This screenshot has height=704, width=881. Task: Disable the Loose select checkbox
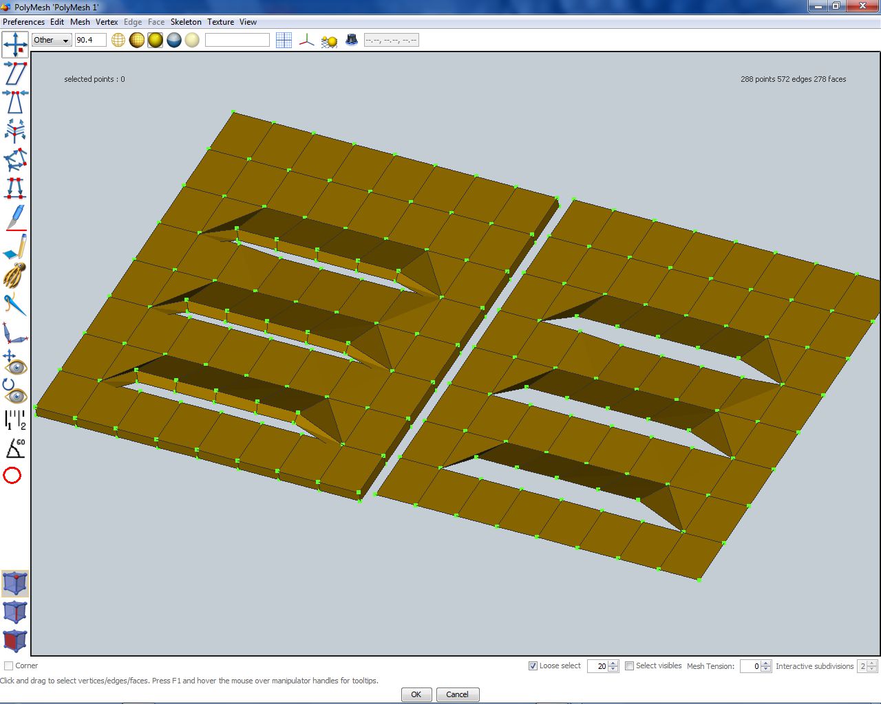pyautogui.click(x=533, y=665)
